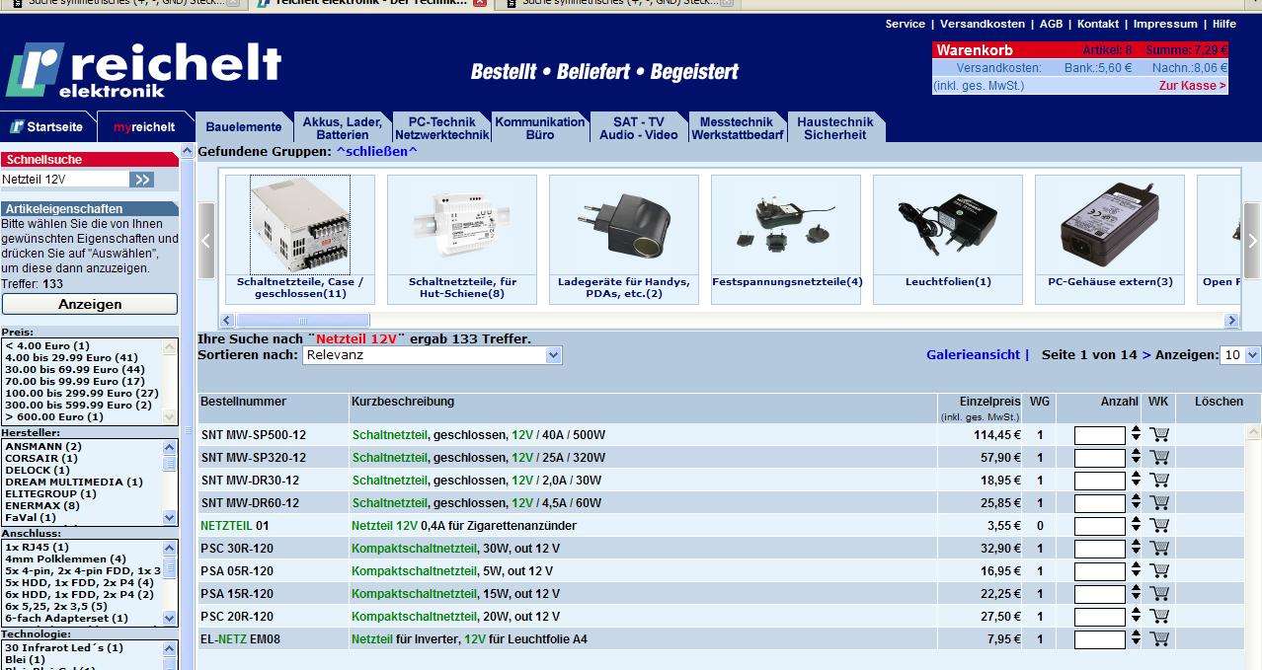Click the Schnellsuche text field
Screen dimensions: 1262x670
click(65, 180)
